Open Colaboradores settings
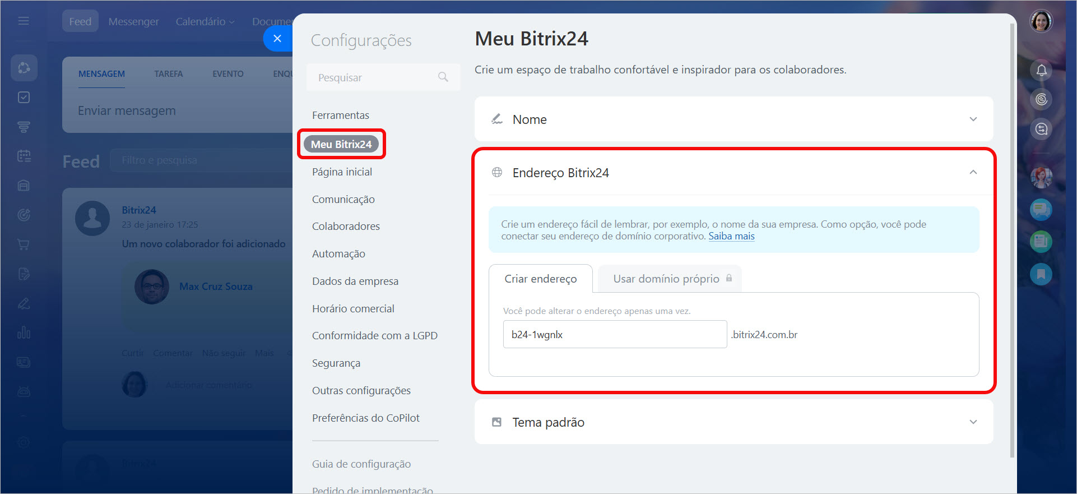The image size is (1077, 494). click(346, 226)
